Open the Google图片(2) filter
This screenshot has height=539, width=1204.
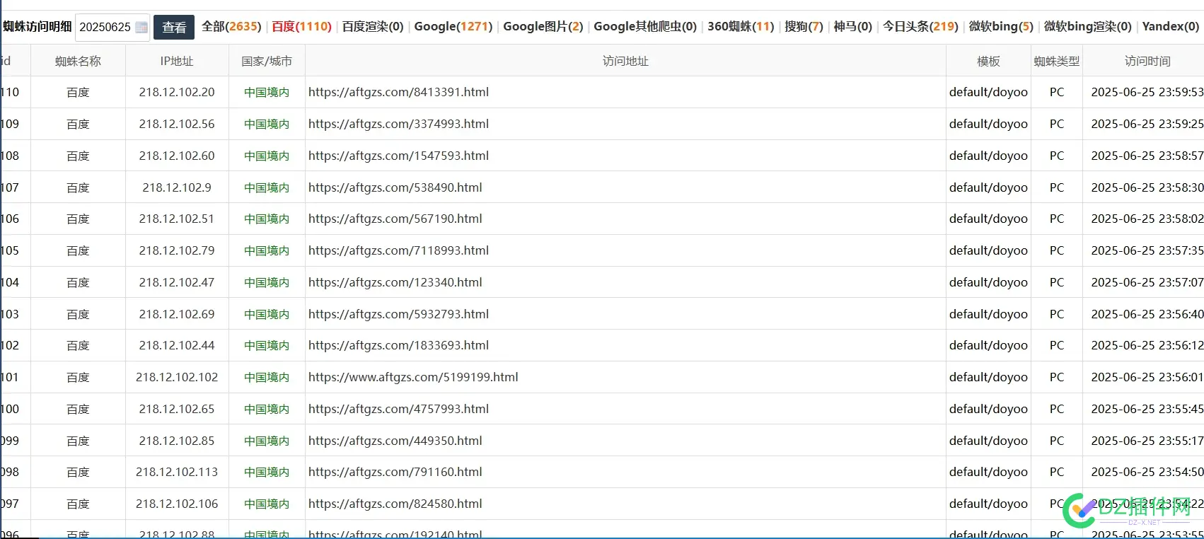click(x=543, y=26)
